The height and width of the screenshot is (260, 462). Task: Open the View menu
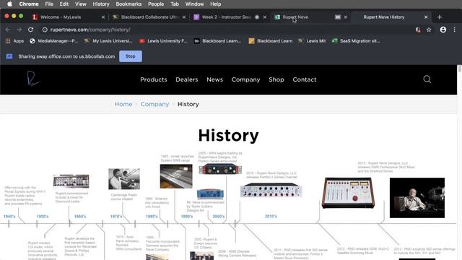pos(80,4)
